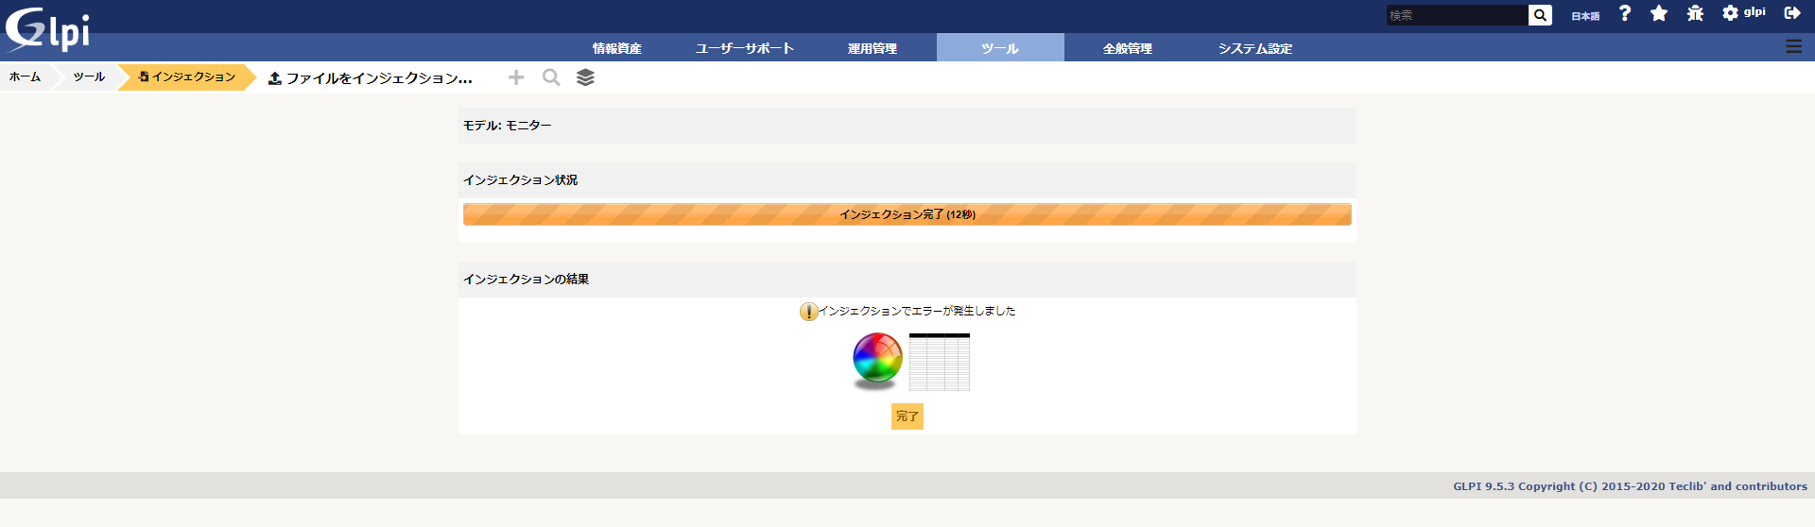The image size is (1815, 527).
Task: Open the layers stack templates icon
Action: [x=585, y=77]
